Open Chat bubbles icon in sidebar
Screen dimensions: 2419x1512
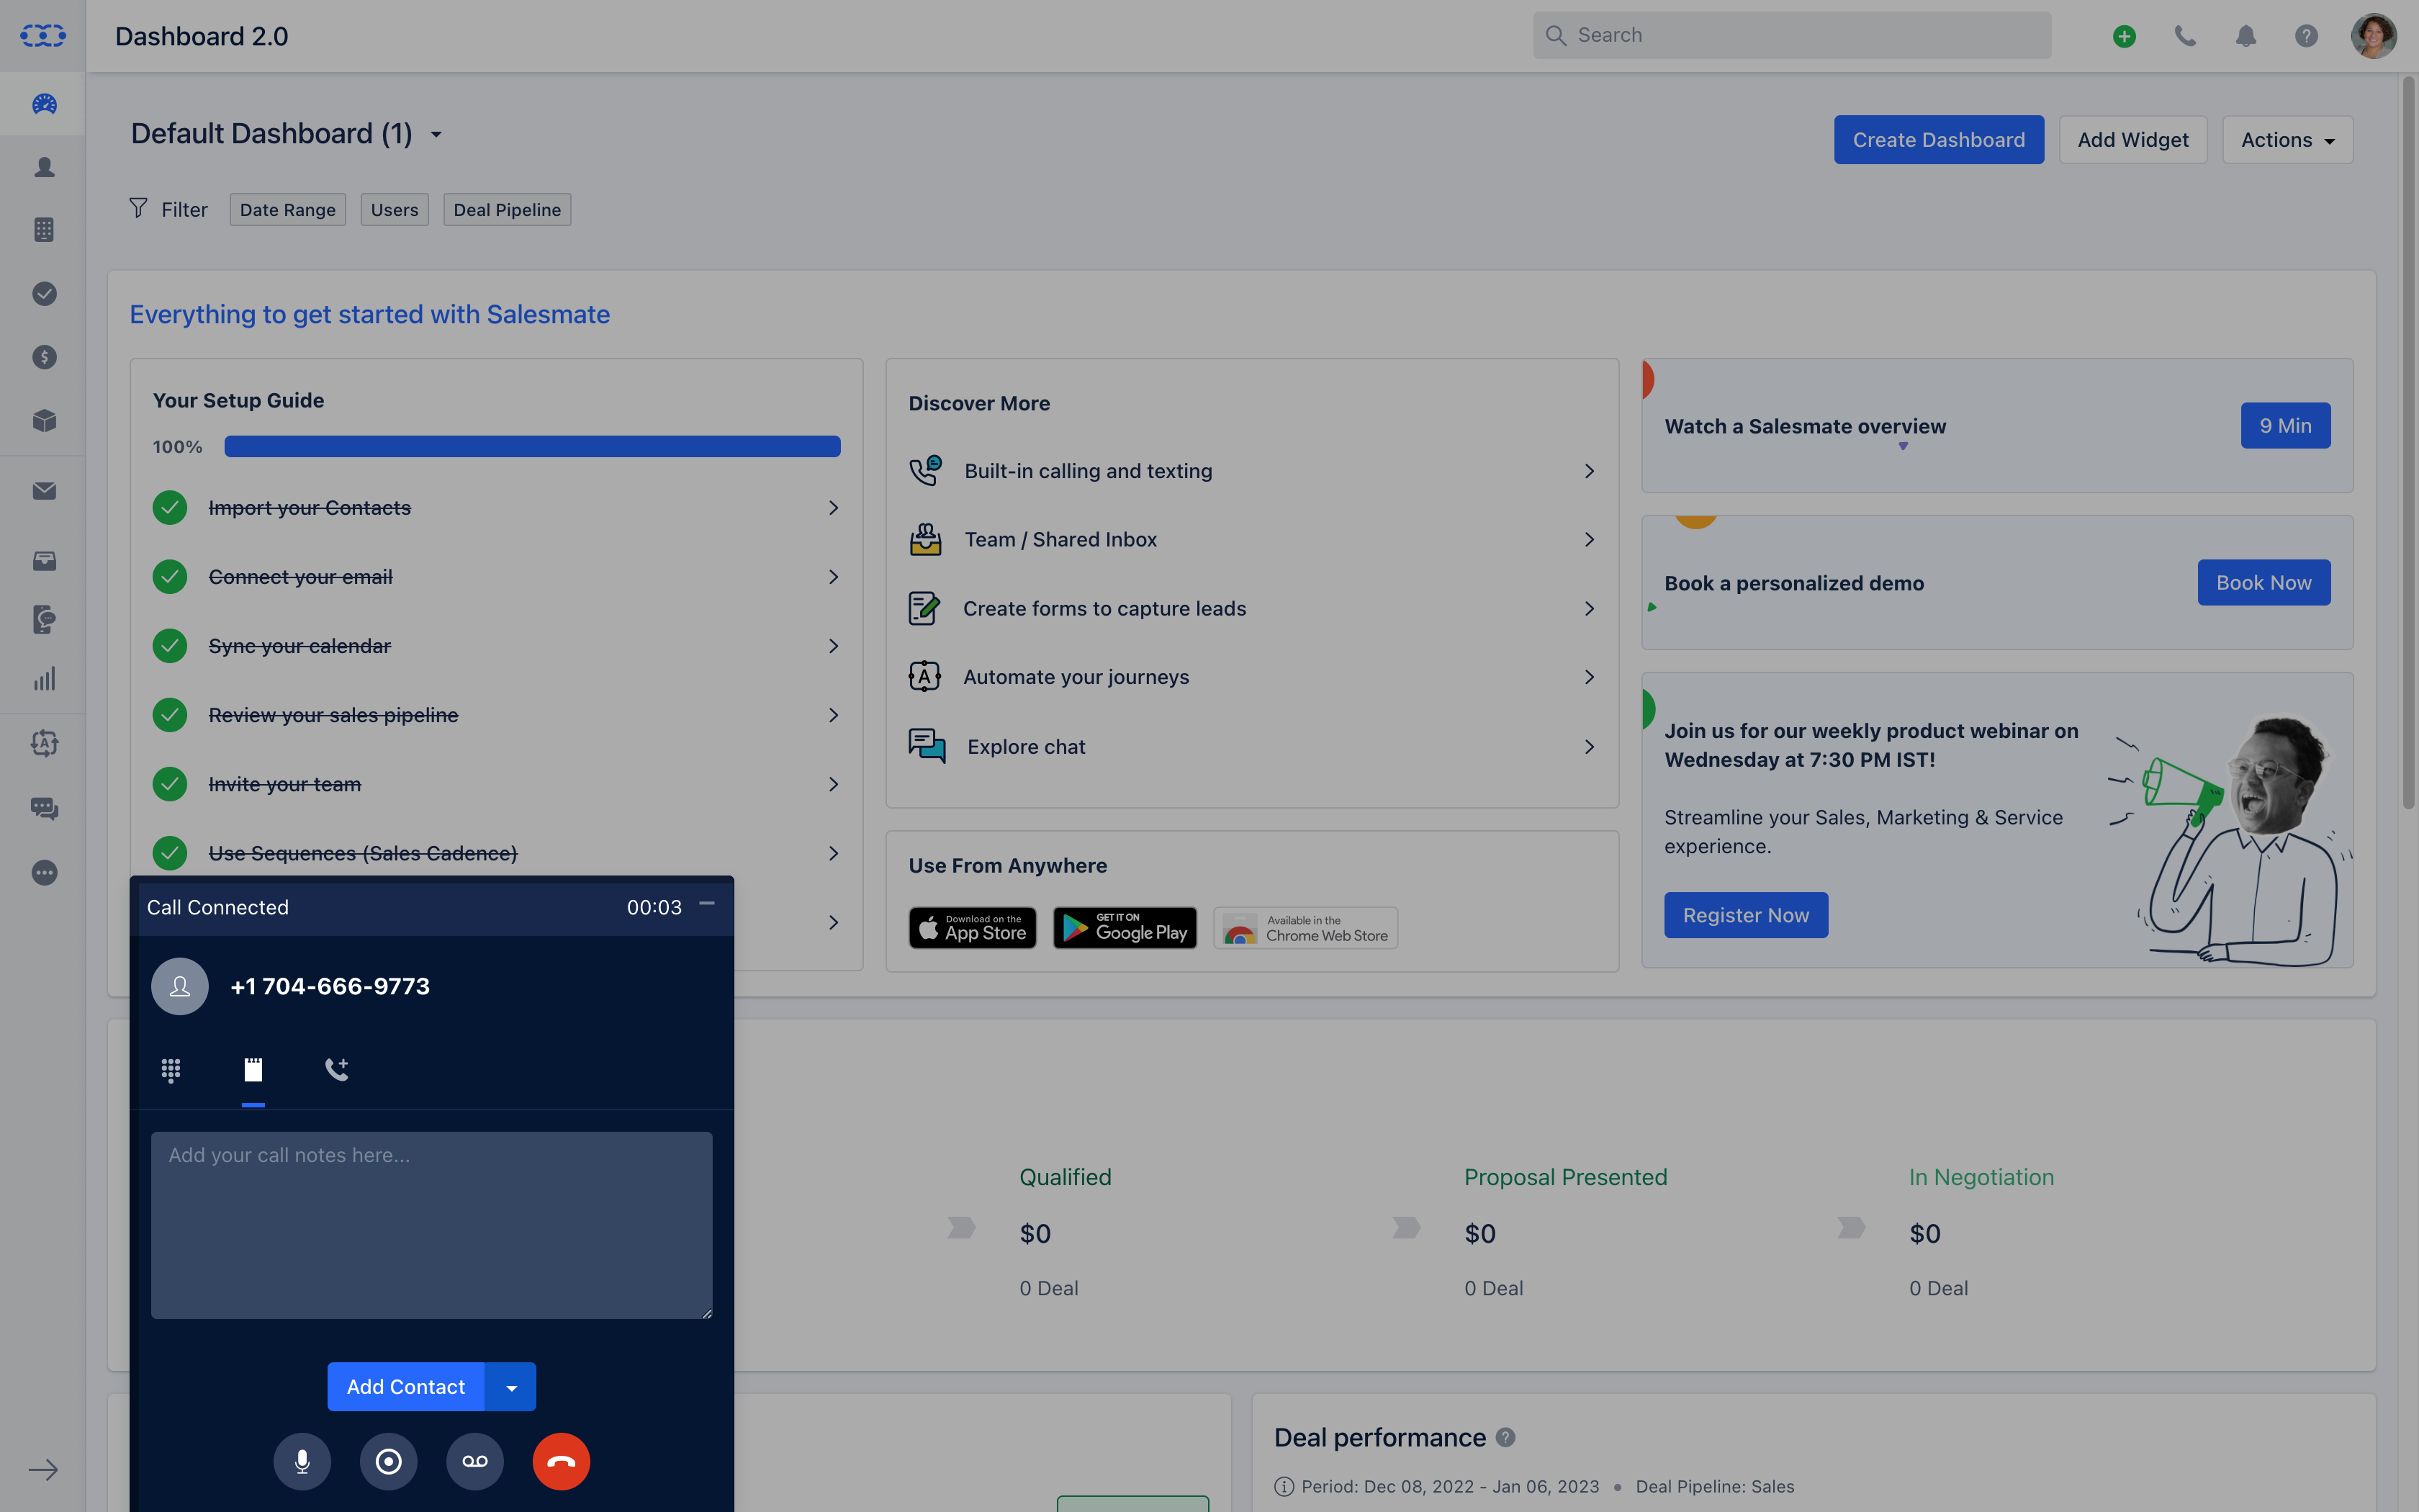[44, 808]
